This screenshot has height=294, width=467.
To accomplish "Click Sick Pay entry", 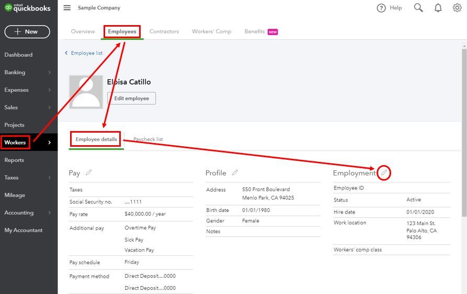I will point(134,240).
